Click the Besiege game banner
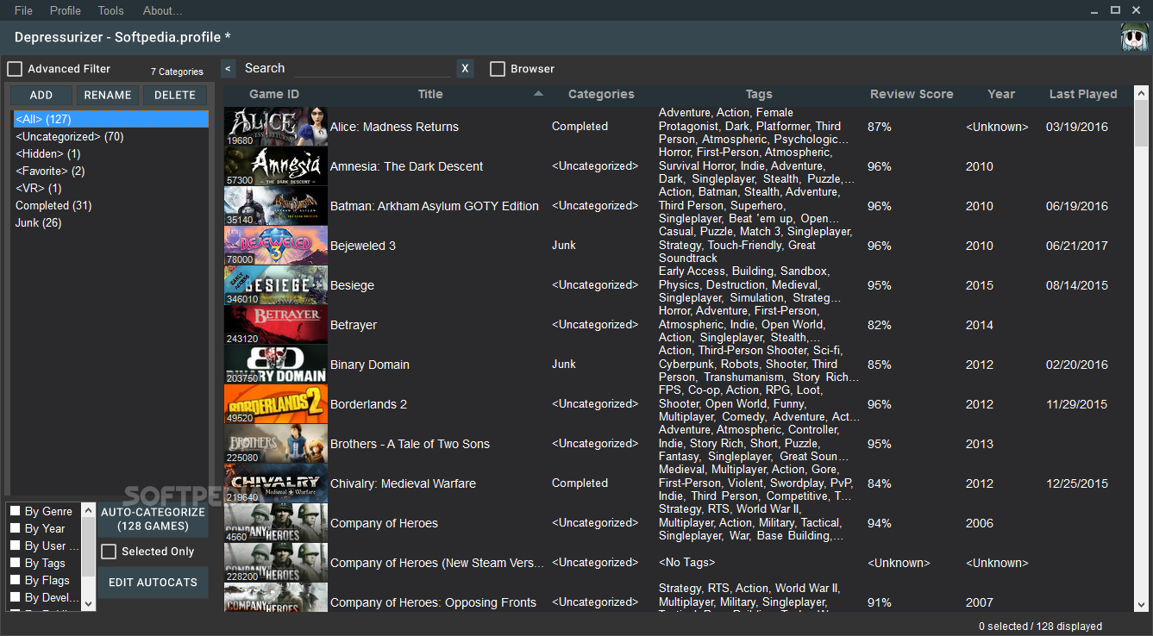This screenshot has width=1153, height=636. (x=276, y=285)
